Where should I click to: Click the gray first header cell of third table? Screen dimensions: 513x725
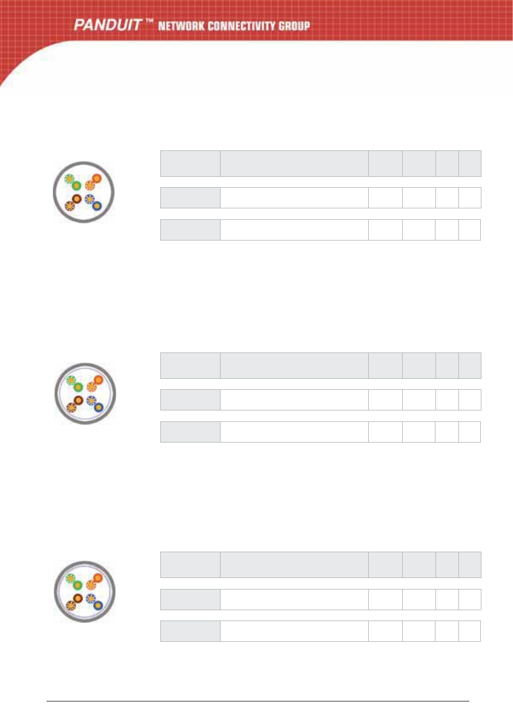190,565
